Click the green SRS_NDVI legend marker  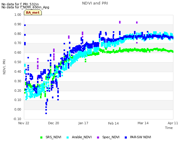[x=41, y=137]
